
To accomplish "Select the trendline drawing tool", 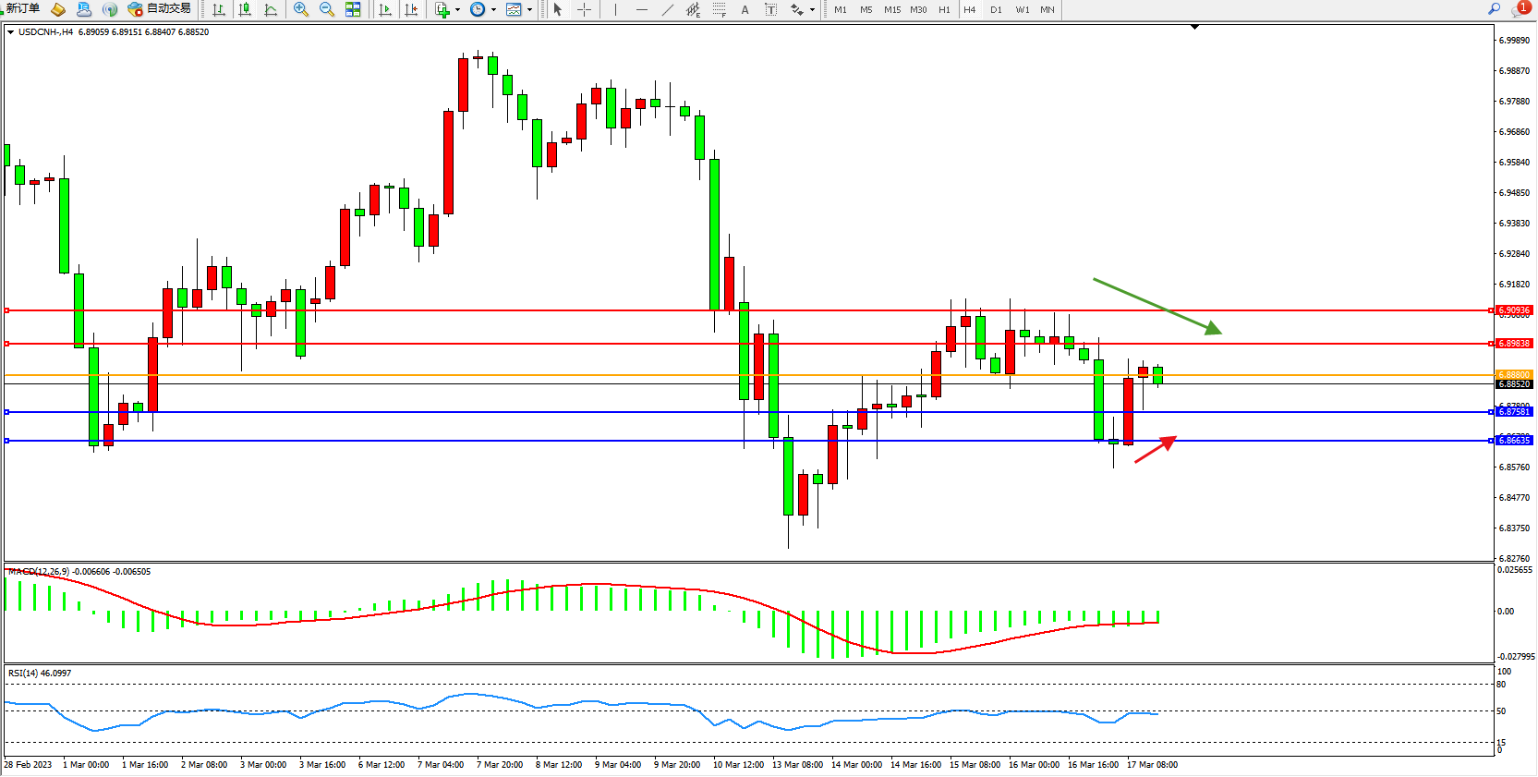I will coord(668,9).
